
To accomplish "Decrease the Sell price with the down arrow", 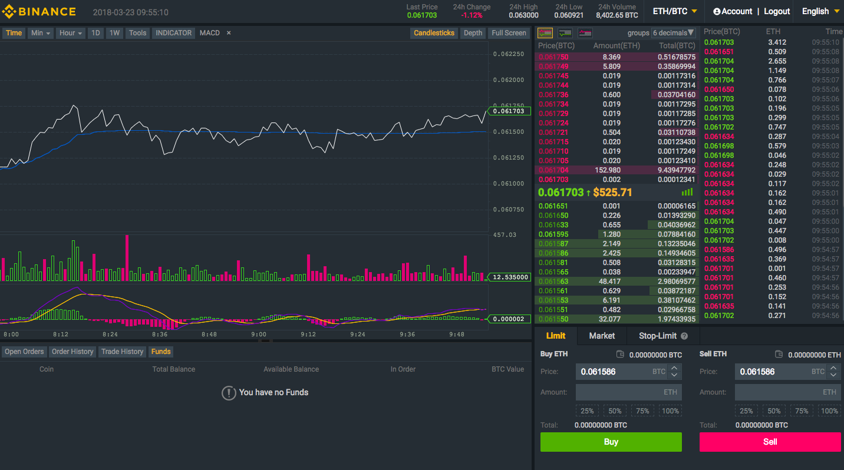I will coord(833,375).
